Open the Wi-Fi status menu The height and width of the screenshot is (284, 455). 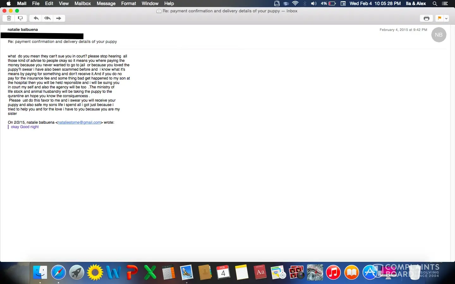(x=295, y=3)
